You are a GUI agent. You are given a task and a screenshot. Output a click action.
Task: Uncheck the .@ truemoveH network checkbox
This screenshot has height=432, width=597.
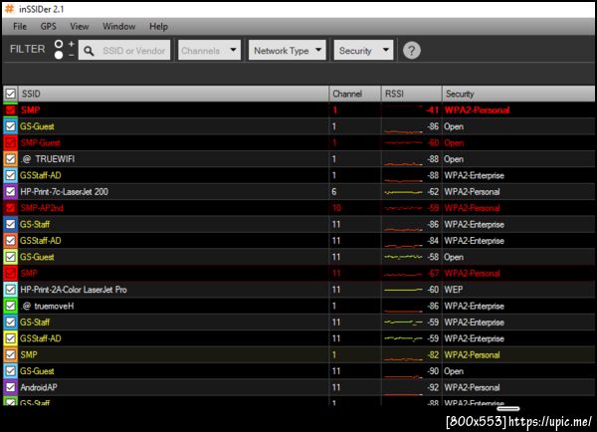tap(10, 306)
